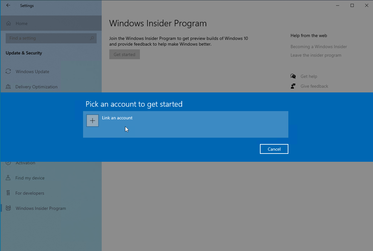Screen dimensions: 373x251
Task: Maximize the Settings window
Action: pos(352,5)
